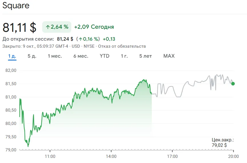Open the 1 мес. chart range
The width and height of the screenshot is (247, 163).
click(x=55, y=56)
